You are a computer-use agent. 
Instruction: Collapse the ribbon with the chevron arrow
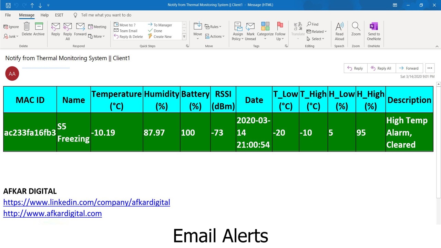(x=437, y=46)
